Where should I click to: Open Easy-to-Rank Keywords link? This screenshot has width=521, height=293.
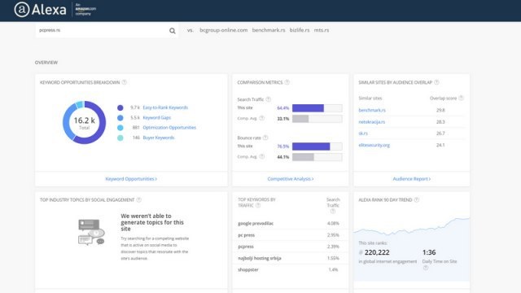pyautogui.click(x=165, y=107)
